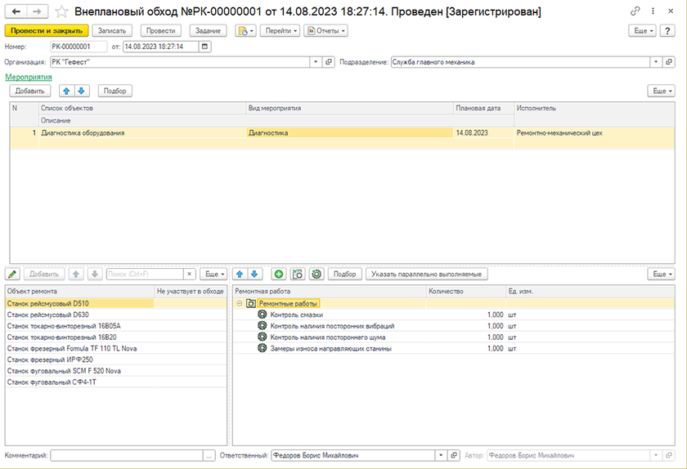Click Указать параллельно выполняемые button
Image resolution: width=687 pixels, height=469 pixels.
(x=426, y=275)
